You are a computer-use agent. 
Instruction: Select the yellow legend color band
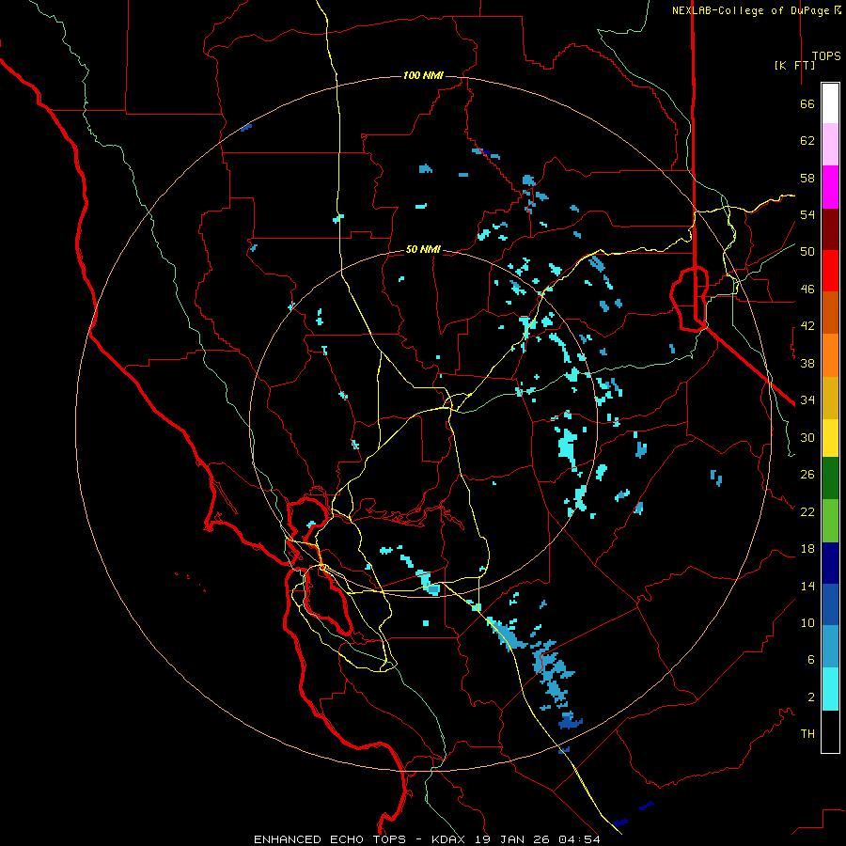click(x=830, y=437)
